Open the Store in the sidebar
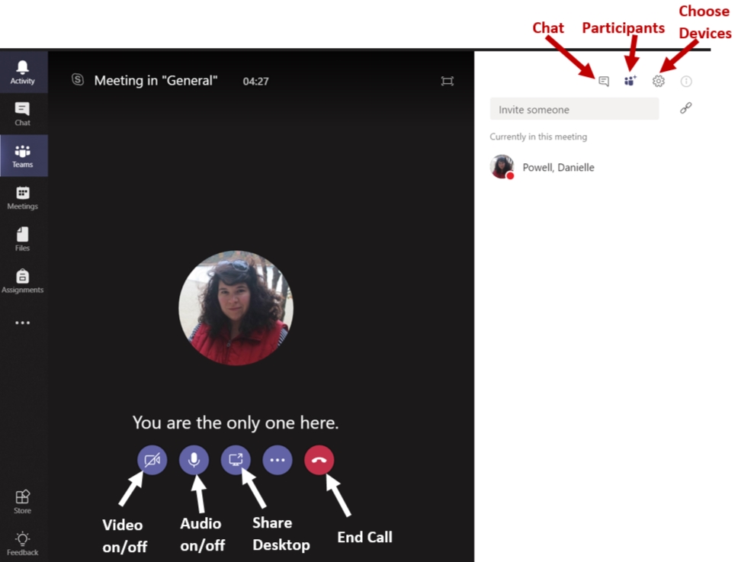Screen dimensions: 741x562 point(23,502)
